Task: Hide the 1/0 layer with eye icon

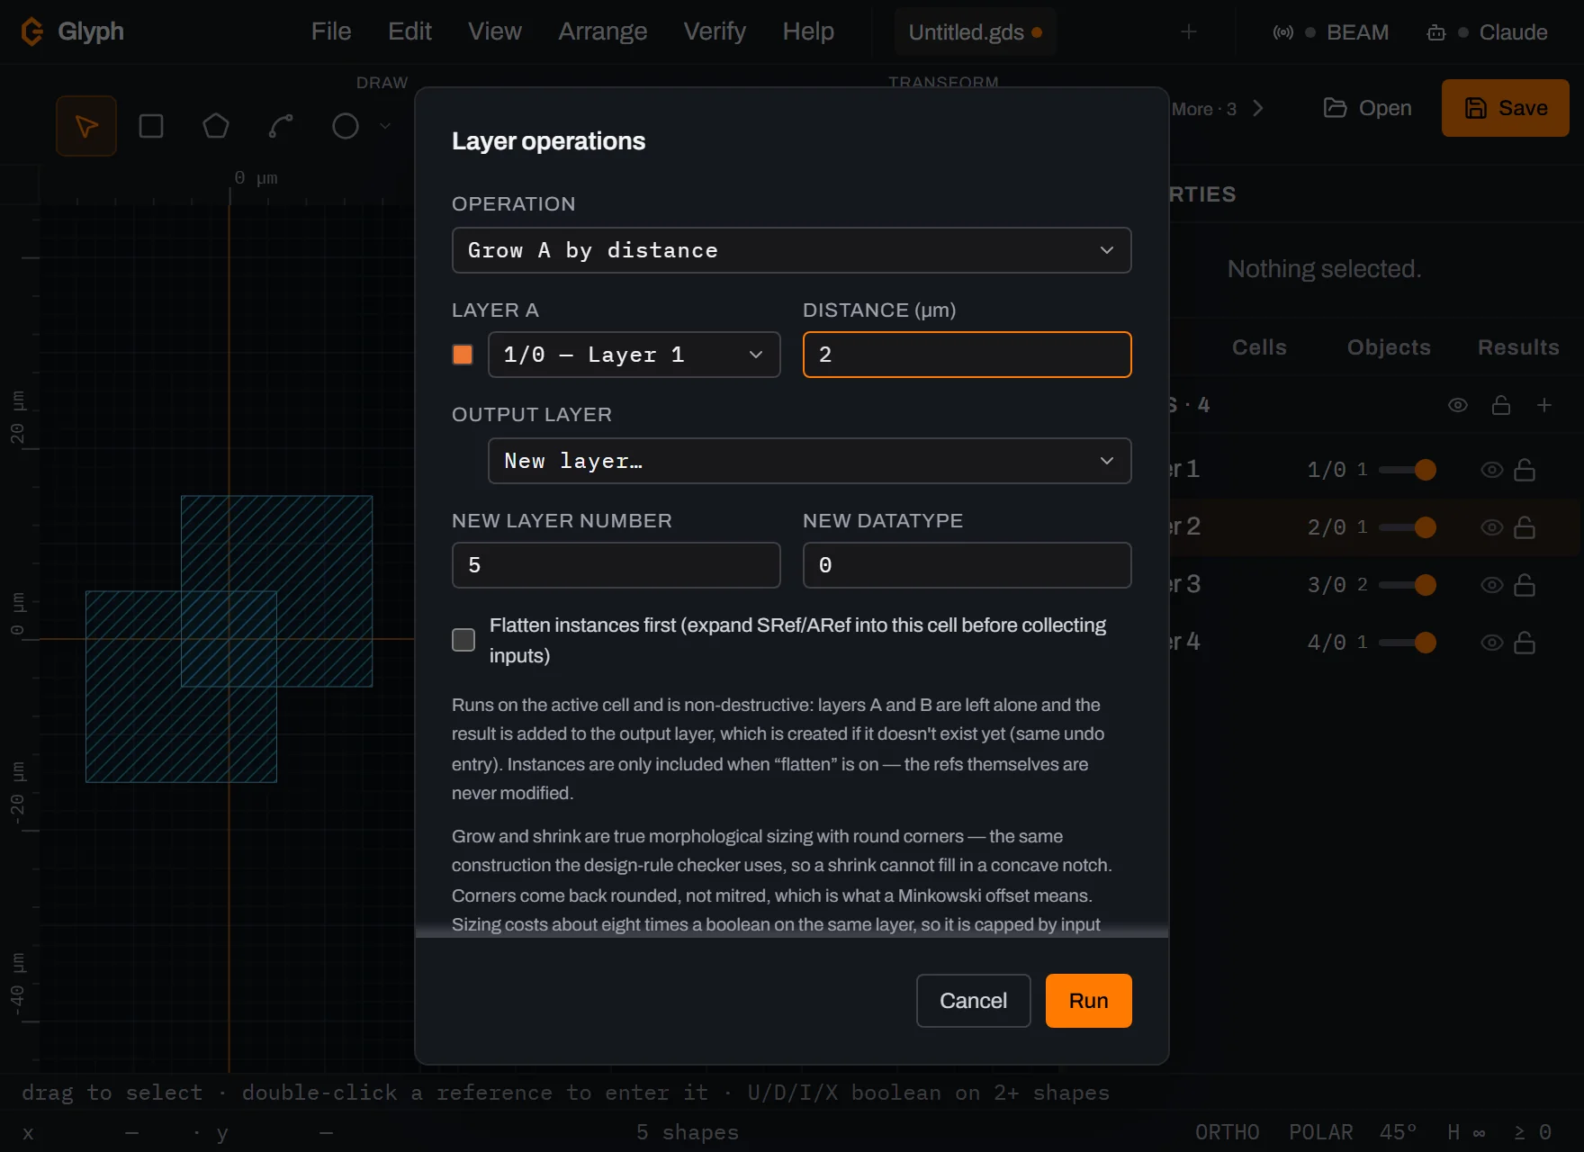Action: click(x=1492, y=470)
